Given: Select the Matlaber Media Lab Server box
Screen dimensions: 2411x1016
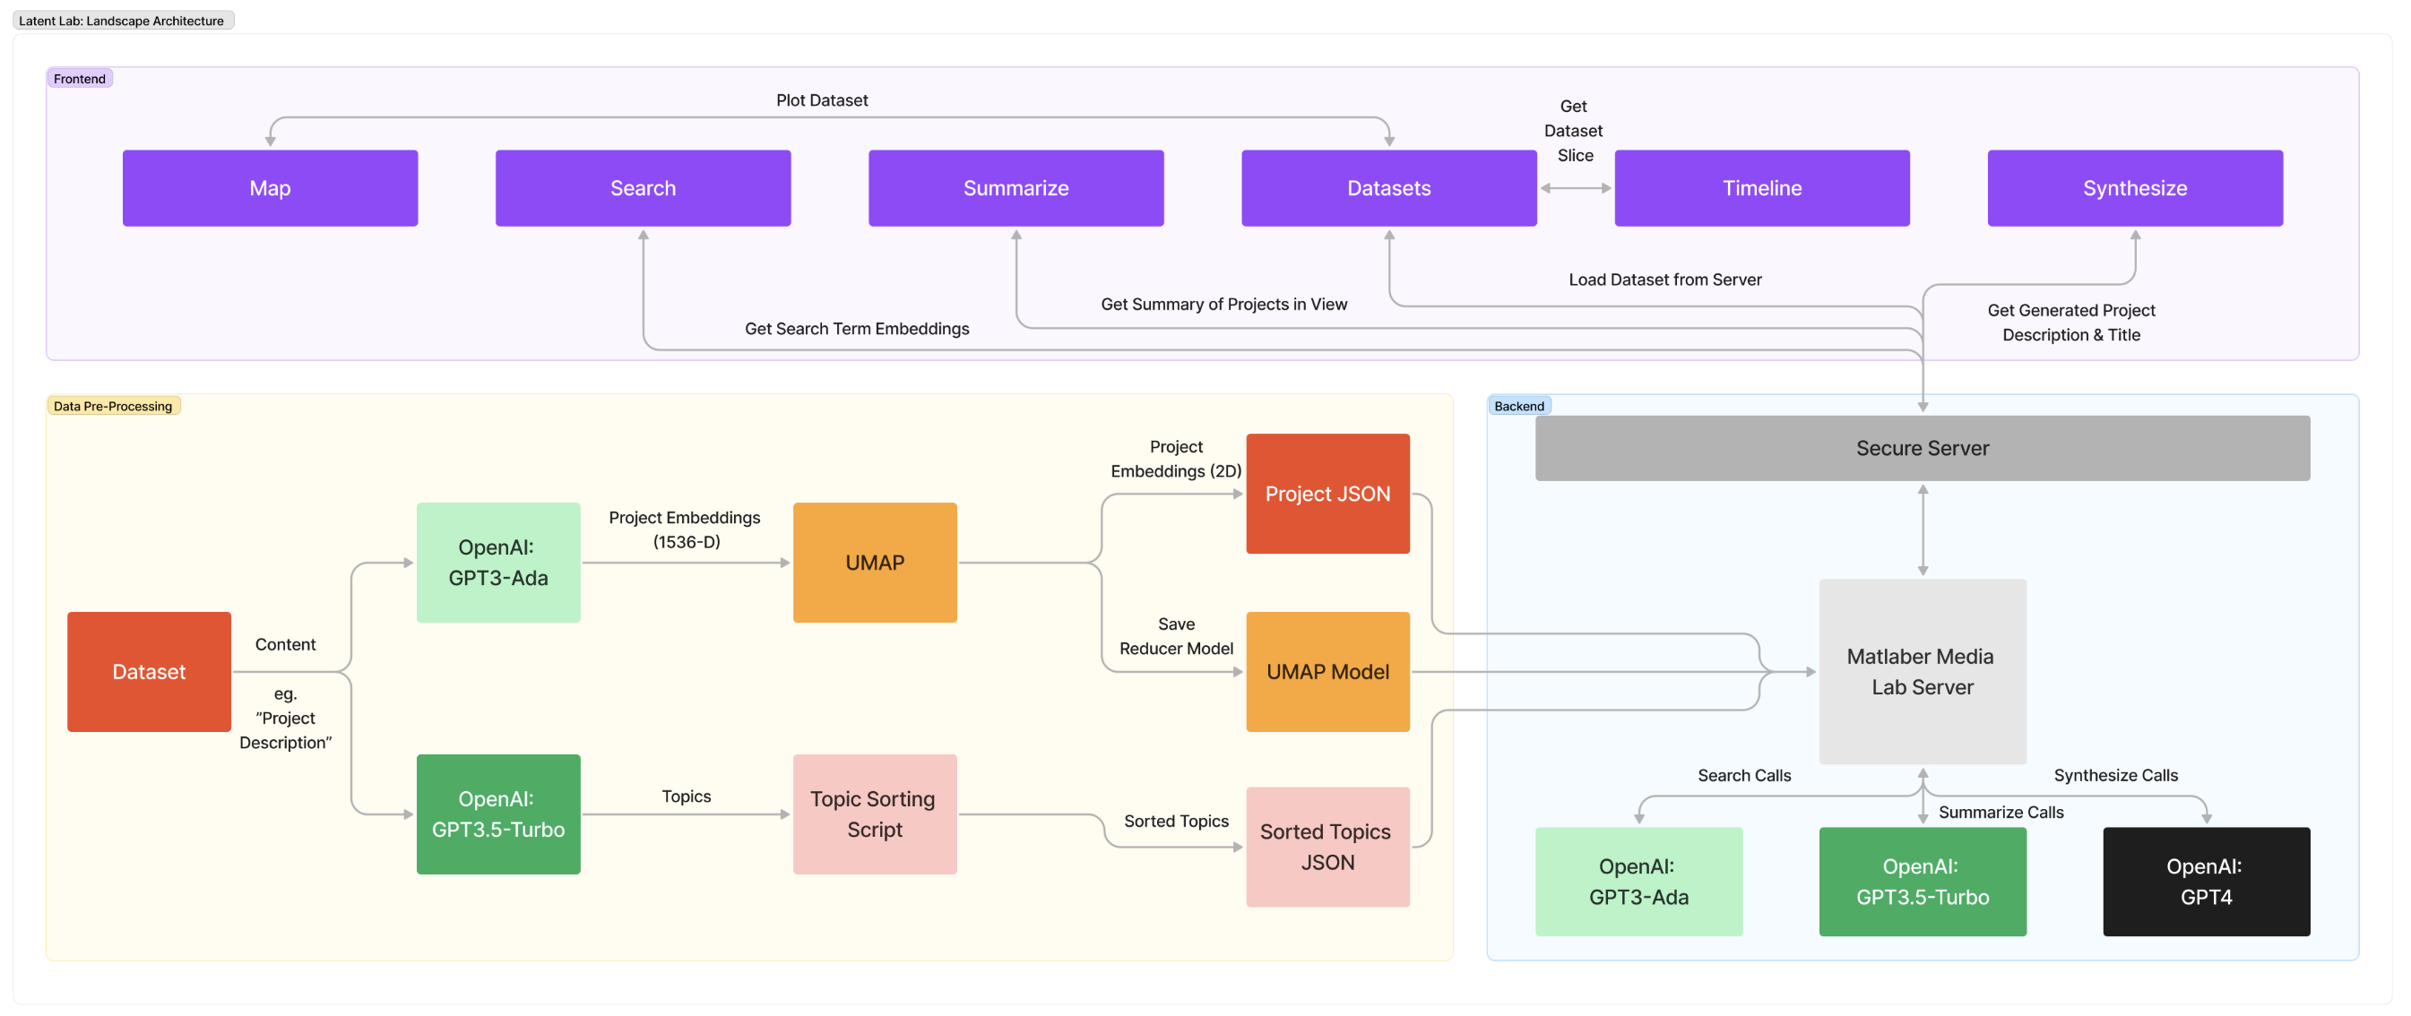Looking at the screenshot, I should (1922, 672).
